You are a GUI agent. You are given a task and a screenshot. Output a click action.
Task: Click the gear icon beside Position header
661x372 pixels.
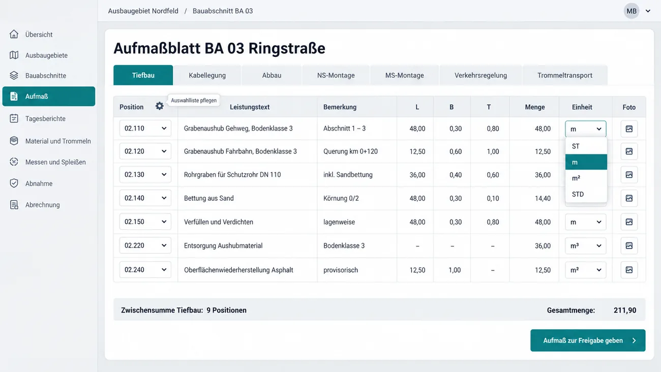click(160, 106)
